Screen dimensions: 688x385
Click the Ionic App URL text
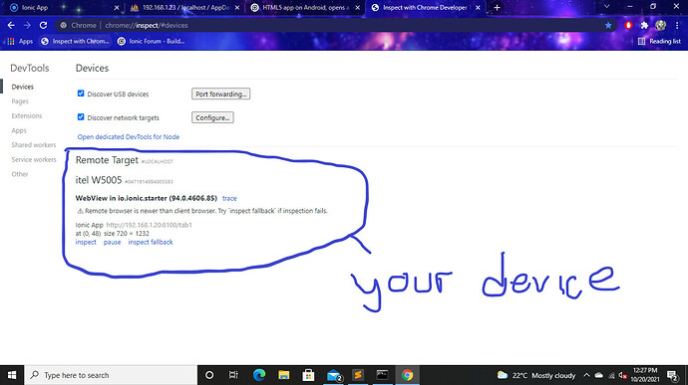point(150,225)
